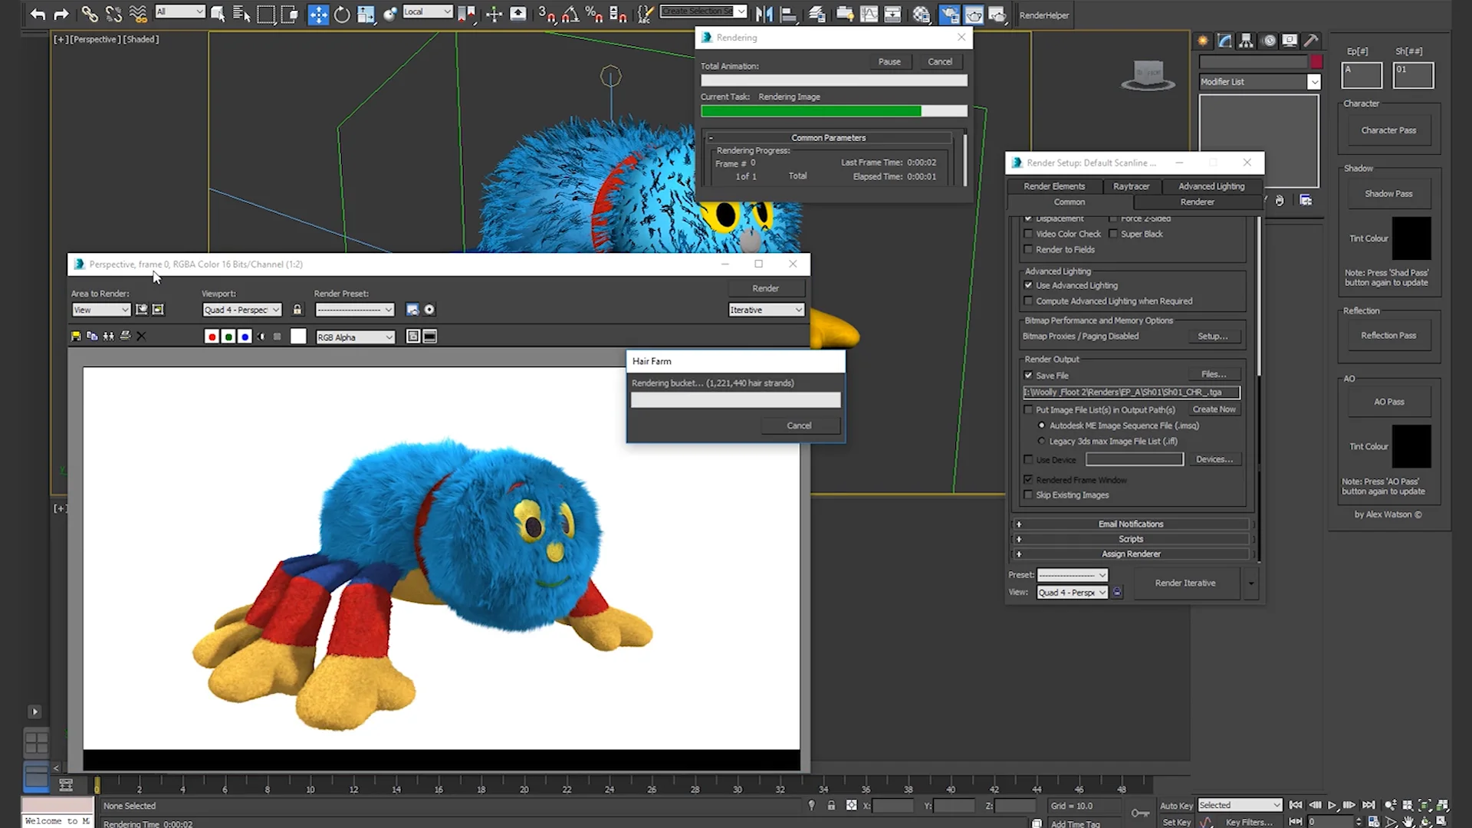The height and width of the screenshot is (828, 1472).
Task: Click the Mirror tool icon
Action: tap(764, 14)
